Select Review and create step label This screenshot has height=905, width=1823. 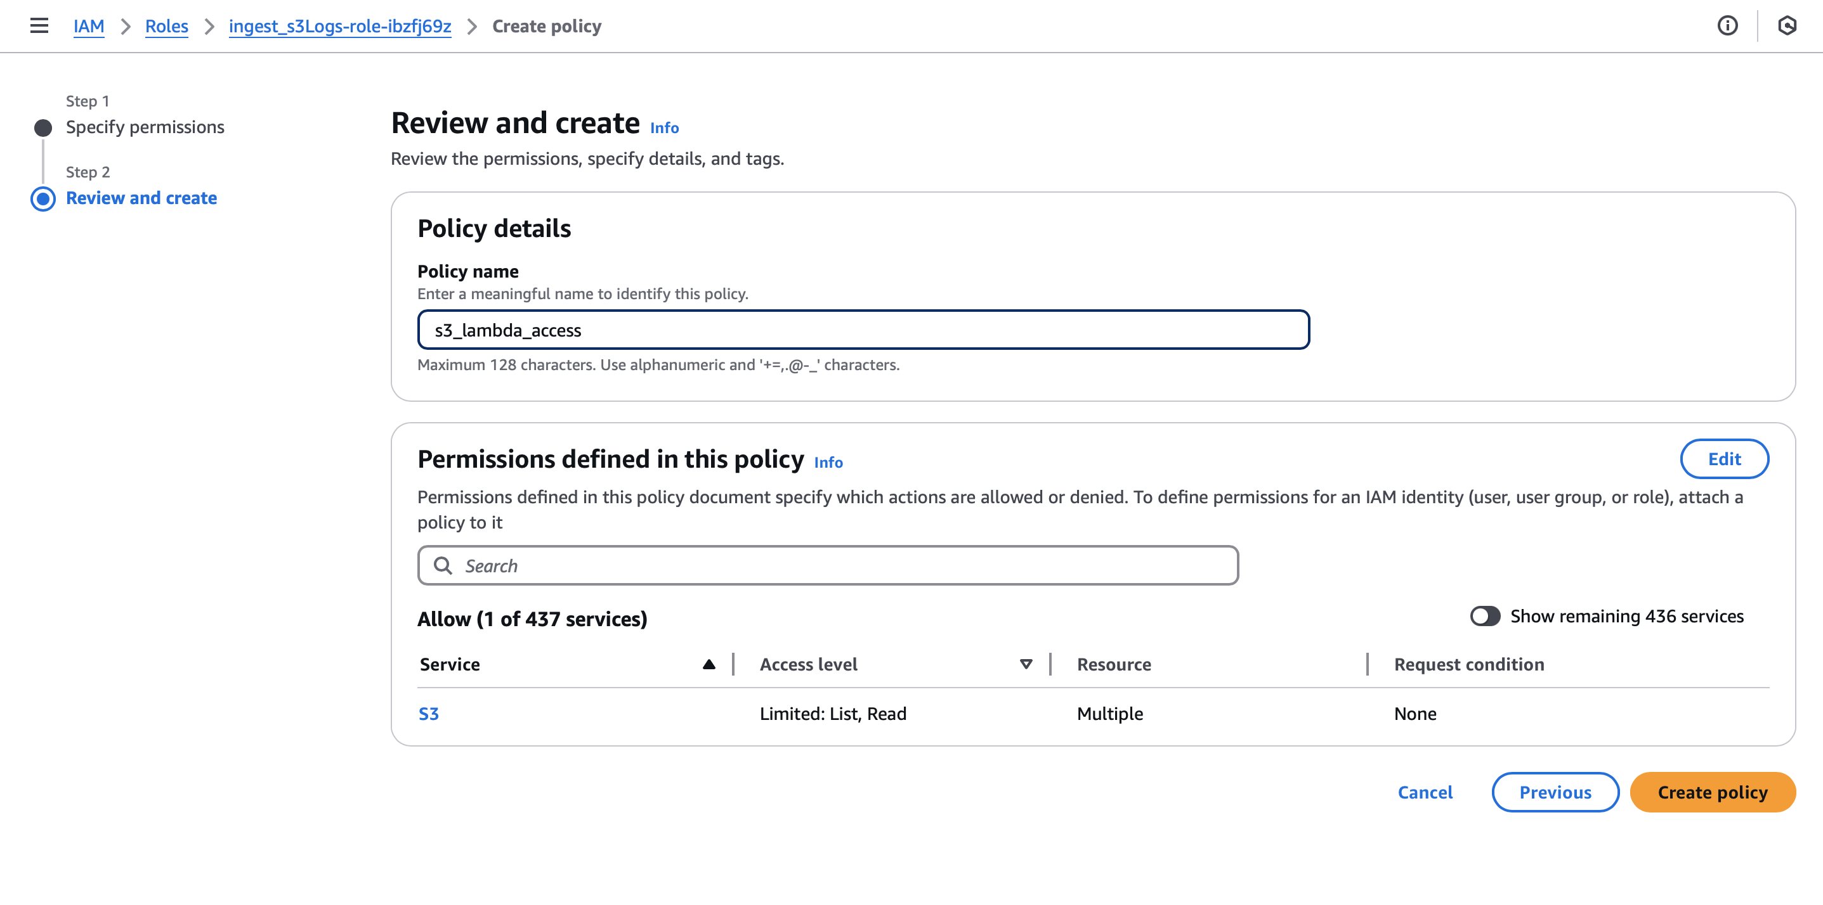coord(141,198)
